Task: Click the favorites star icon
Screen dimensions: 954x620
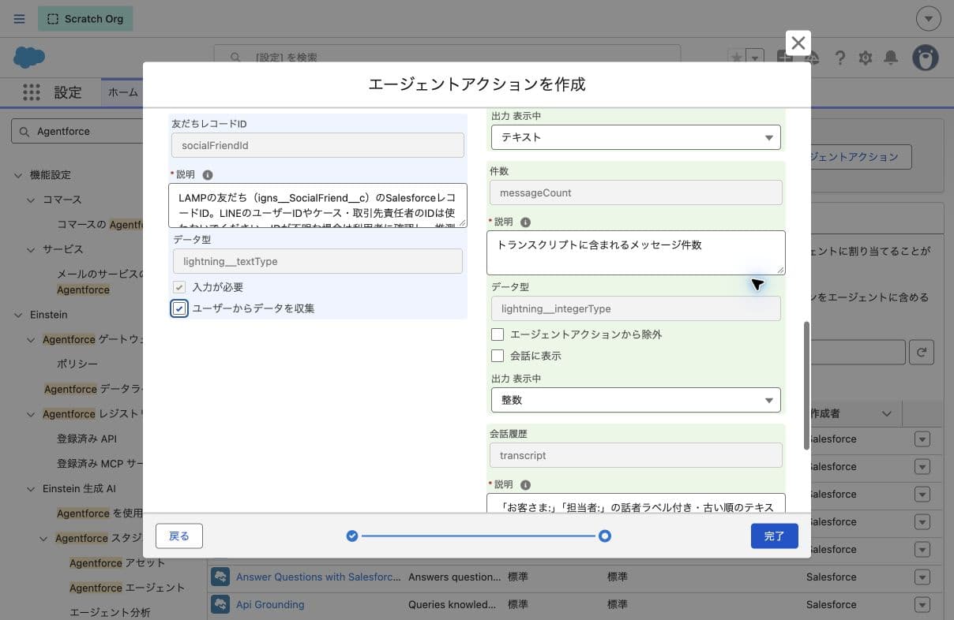Action: pyautogui.click(x=736, y=58)
